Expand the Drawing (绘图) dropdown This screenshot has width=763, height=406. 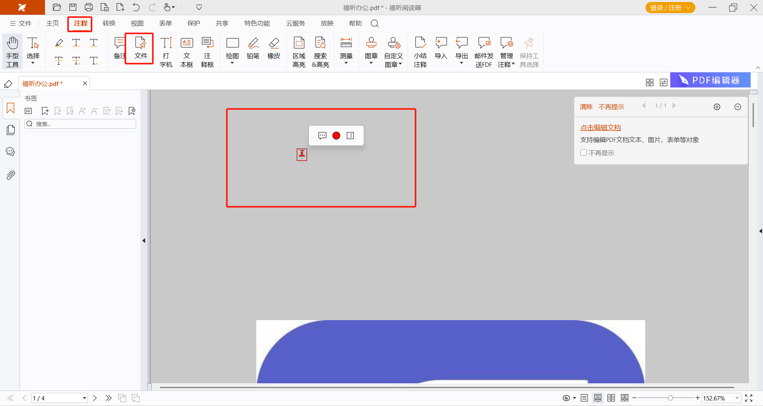coord(232,63)
